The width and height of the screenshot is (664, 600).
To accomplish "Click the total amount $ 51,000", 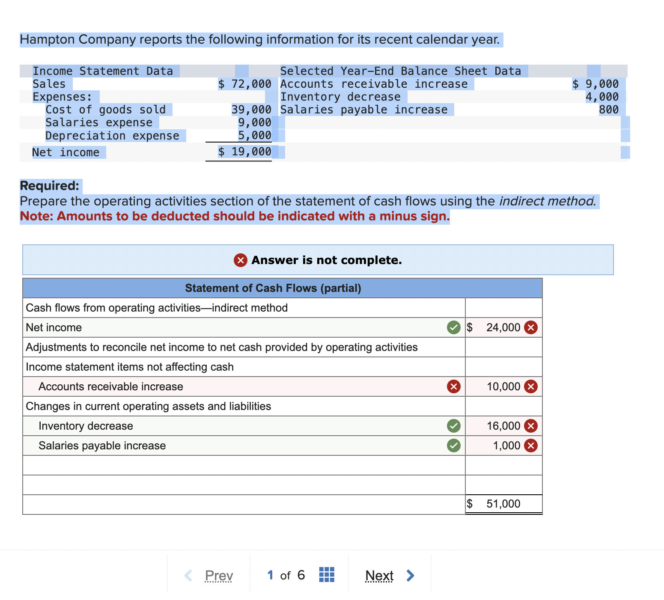I will [x=504, y=504].
